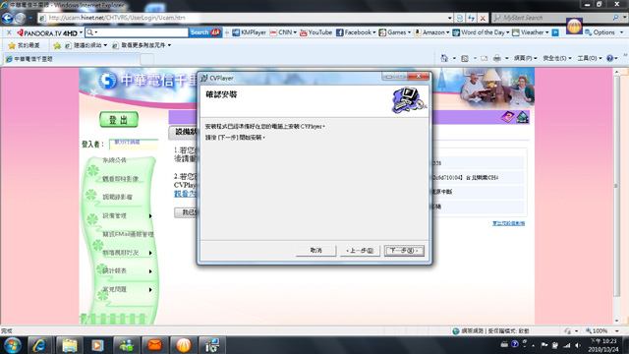This screenshot has width=629, height=354.
Task: Click the Feeds icon in the command bar
Action: tap(465, 58)
